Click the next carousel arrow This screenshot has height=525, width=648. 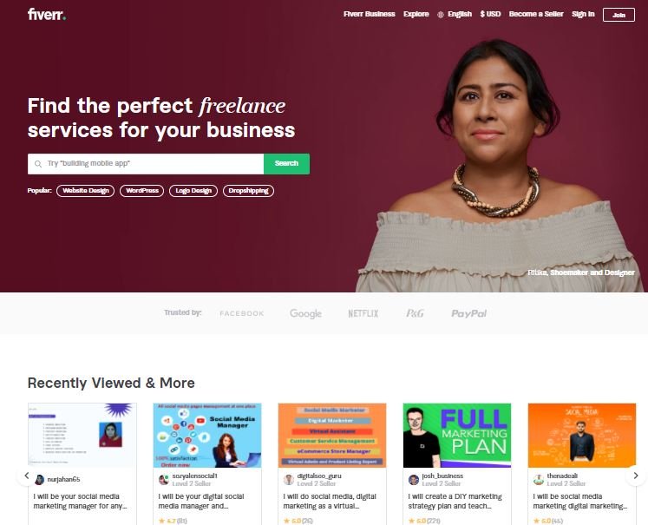(x=636, y=476)
